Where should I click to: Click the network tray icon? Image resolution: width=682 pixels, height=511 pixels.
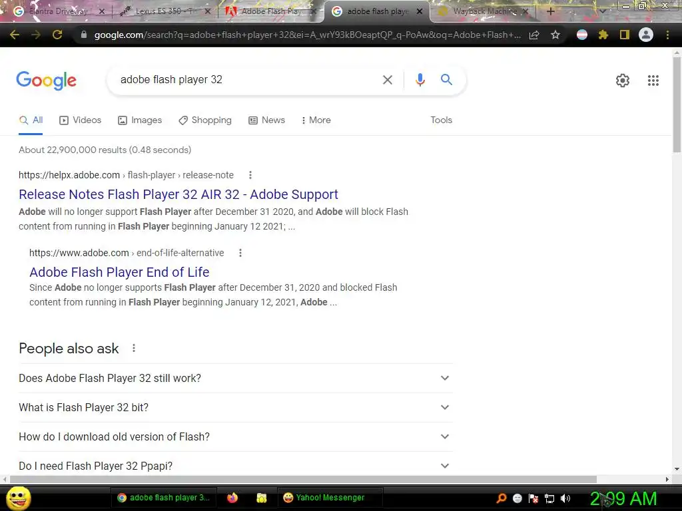549,498
